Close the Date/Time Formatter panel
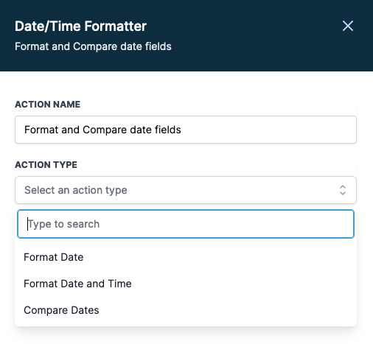The image size is (373, 344). (348, 26)
